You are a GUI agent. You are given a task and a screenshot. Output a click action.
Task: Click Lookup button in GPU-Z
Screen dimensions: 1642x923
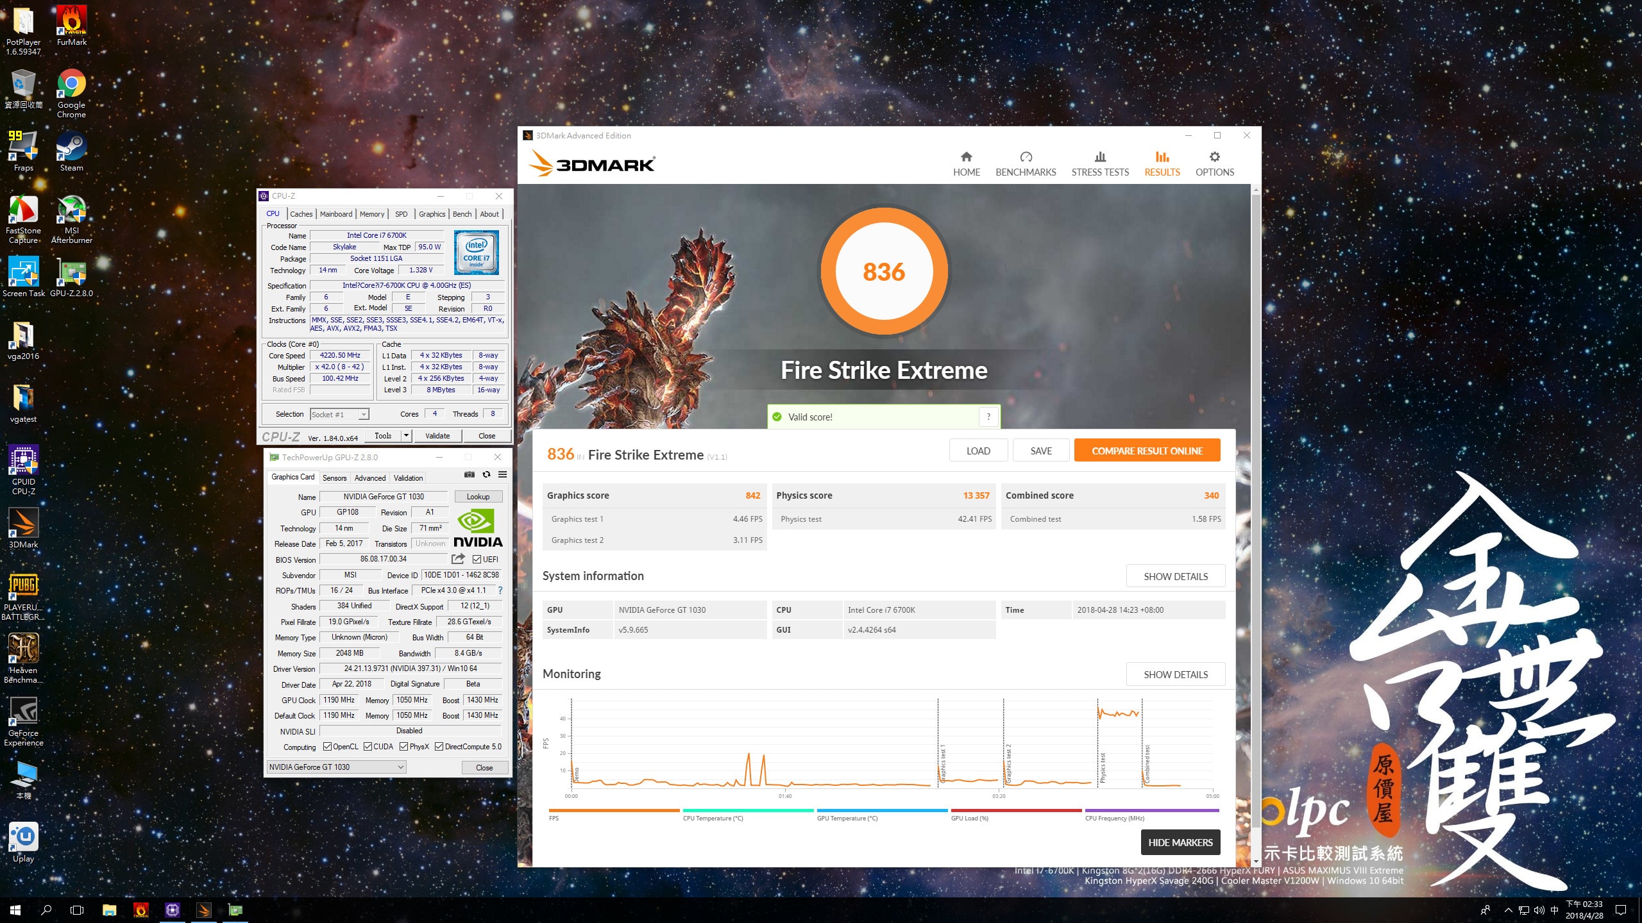pos(478,497)
